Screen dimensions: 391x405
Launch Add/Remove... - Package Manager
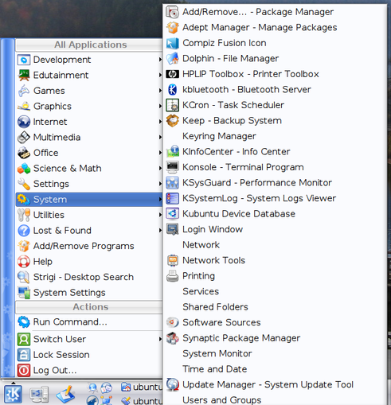click(275, 12)
